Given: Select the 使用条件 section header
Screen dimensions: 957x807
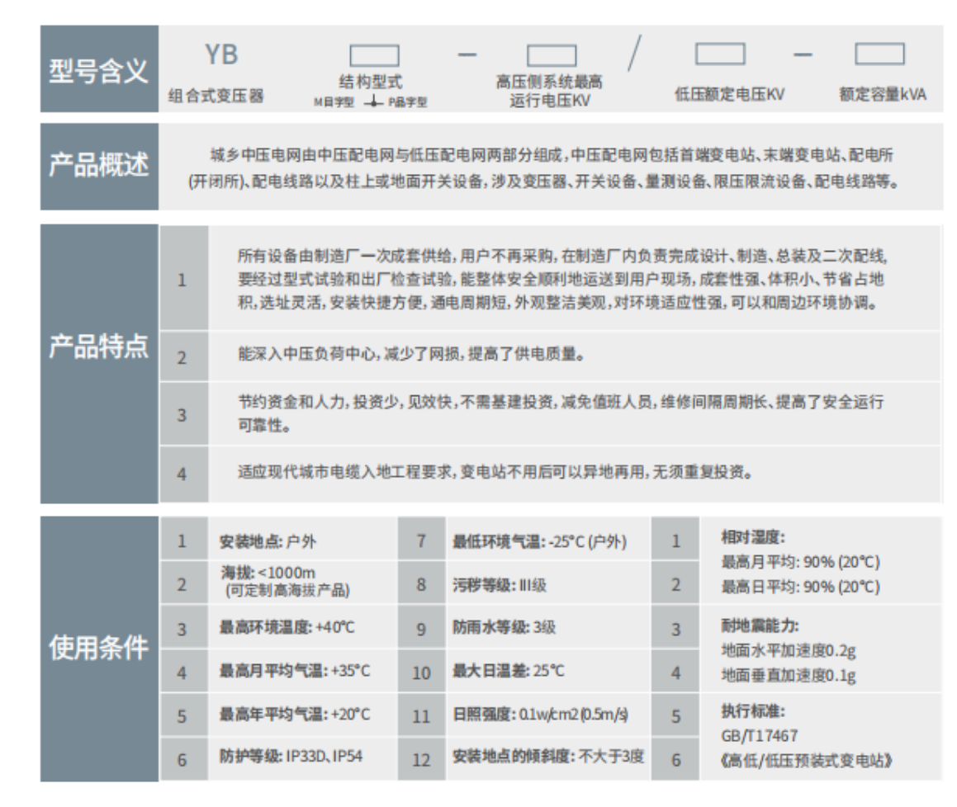Looking at the screenshot, I should tap(98, 649).
